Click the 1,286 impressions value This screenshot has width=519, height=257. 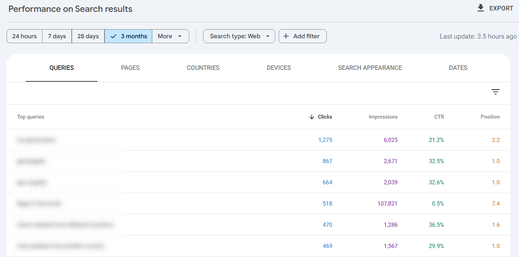pyautogui.click(x=390, y=225)
